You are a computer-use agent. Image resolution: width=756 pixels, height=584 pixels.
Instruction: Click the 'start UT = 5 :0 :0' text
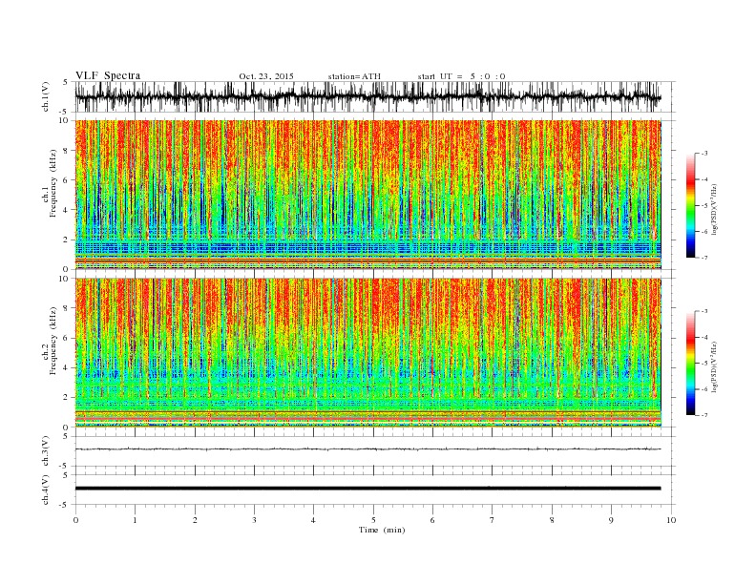pyautogui.click(x=461, y=76)
